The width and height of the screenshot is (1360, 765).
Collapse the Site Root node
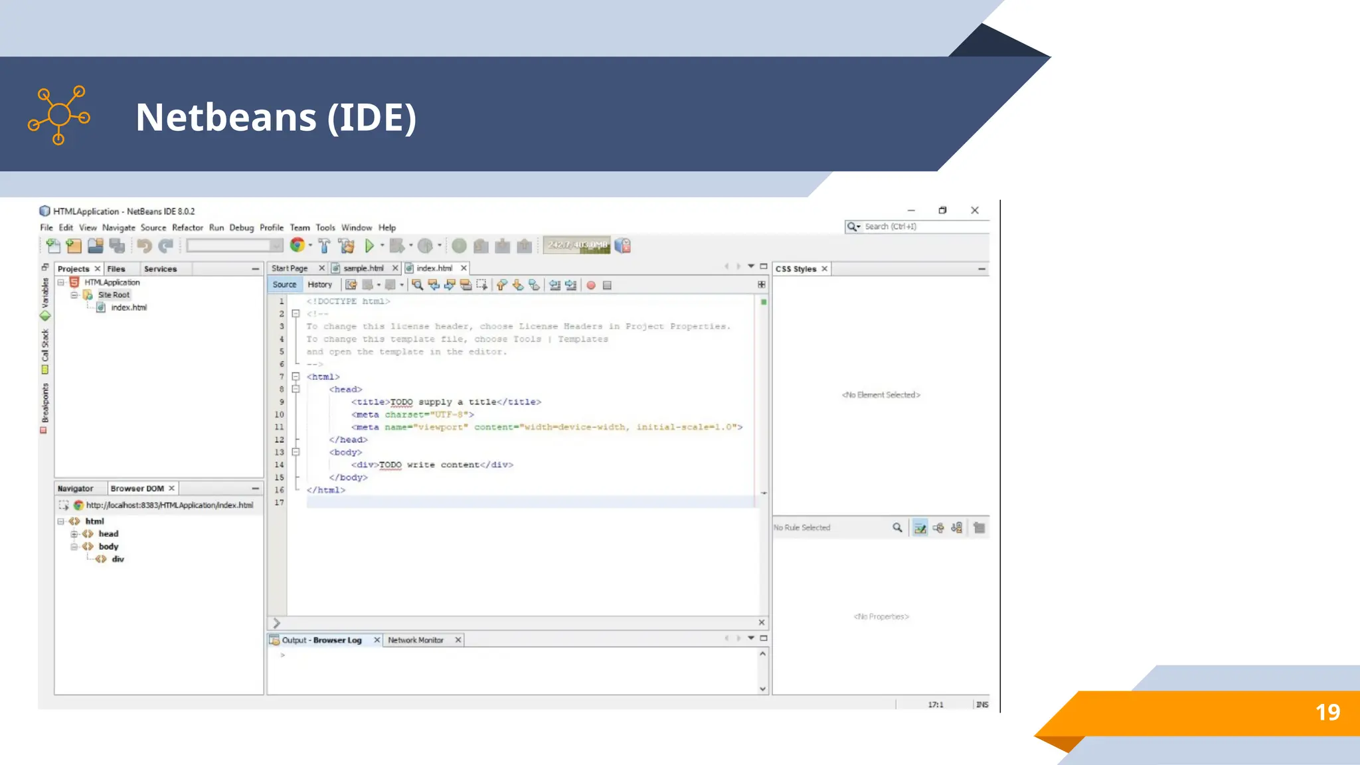[74, 295]
